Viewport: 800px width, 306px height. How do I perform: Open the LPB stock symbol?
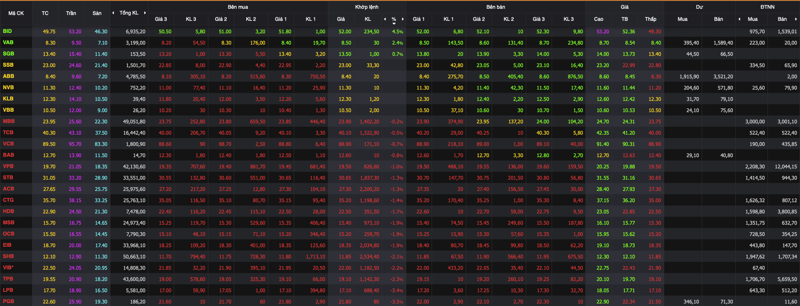pyautogui.click(x=8, y=290)
